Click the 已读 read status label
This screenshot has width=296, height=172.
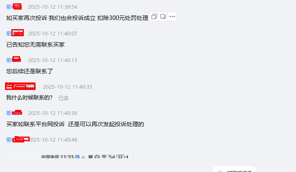[63, 98]
